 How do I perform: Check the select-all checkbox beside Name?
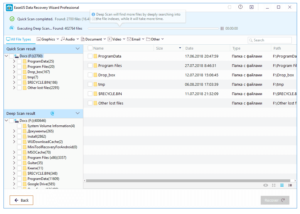(90, 48)
